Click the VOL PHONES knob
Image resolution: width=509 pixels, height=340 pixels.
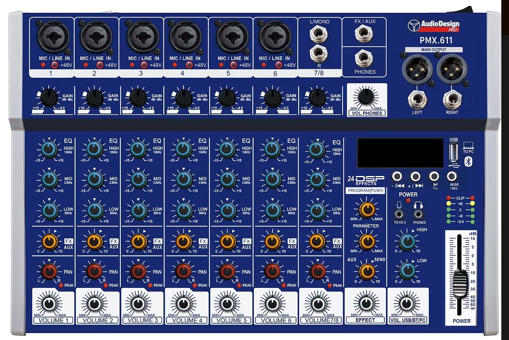(366, 97)
